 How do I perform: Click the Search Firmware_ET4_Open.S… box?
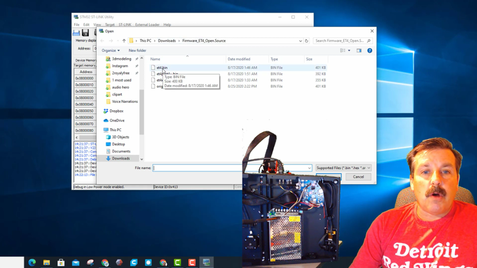pyautogui.click(x=343, y=41)
